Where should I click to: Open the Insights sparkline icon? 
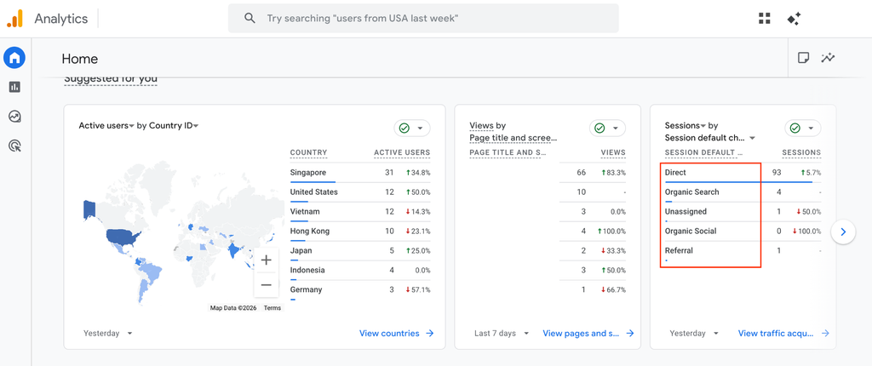pos(828,58)
